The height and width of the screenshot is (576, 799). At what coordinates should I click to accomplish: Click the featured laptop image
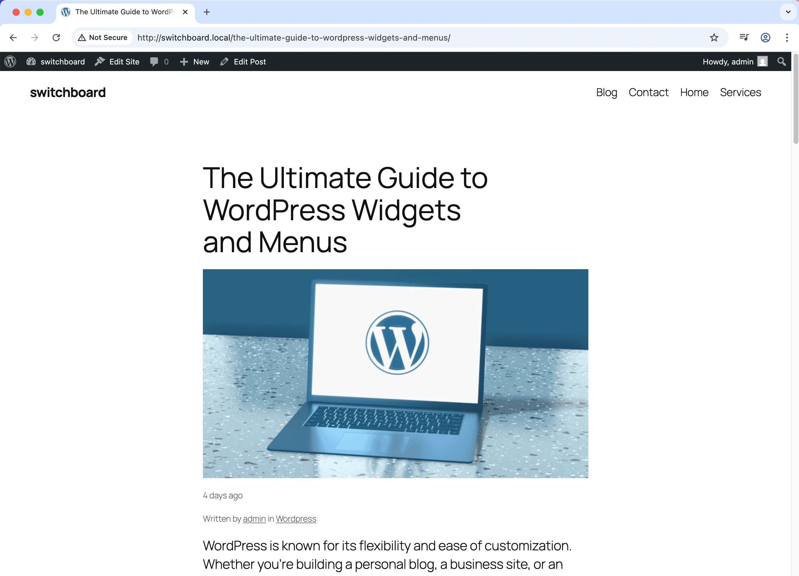click(395, 373)
